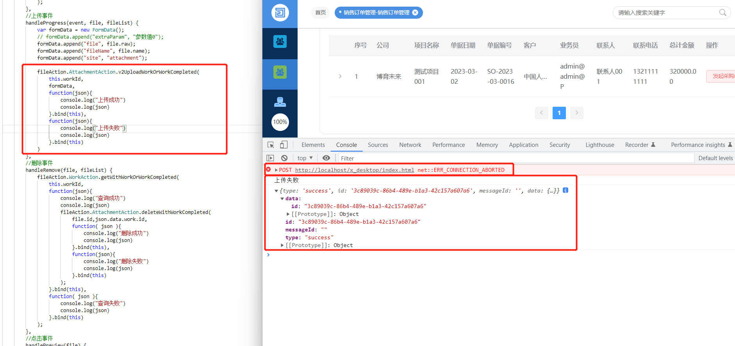Viewport: 735px width, 346px height.
Task: Show the console sidebar icon
Action: [x=270, y=158]
